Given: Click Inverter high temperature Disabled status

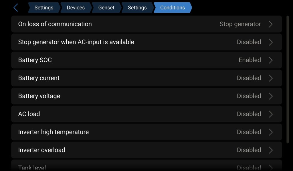Looking at the screenshot, I should coord(249,132).
